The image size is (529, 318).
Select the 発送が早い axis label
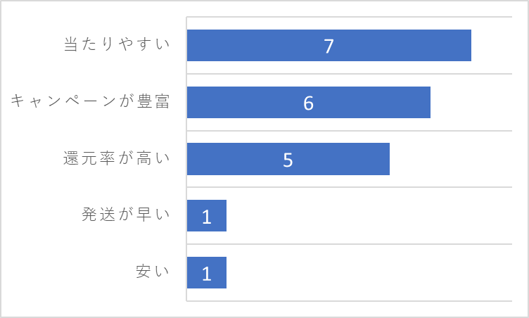point(125,215)
